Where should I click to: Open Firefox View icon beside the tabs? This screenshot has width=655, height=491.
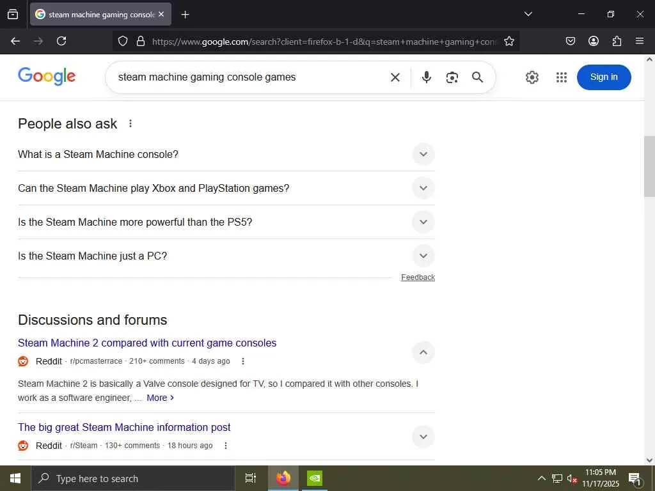[x=13, y=14]
